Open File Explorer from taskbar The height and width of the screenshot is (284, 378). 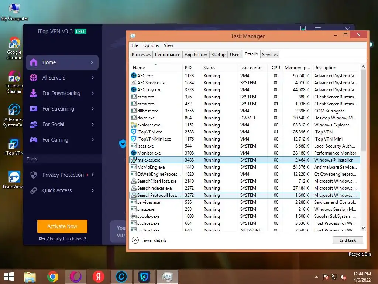tap(30, 277)
